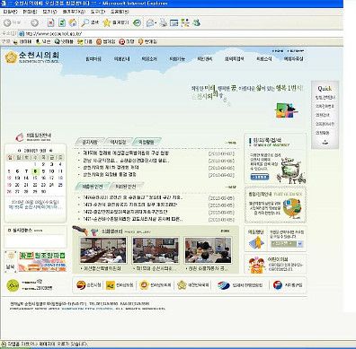Click the address bar URL field
Image resolution: width=356 pixels, height=349 pixels.
(x=180, y=34)
